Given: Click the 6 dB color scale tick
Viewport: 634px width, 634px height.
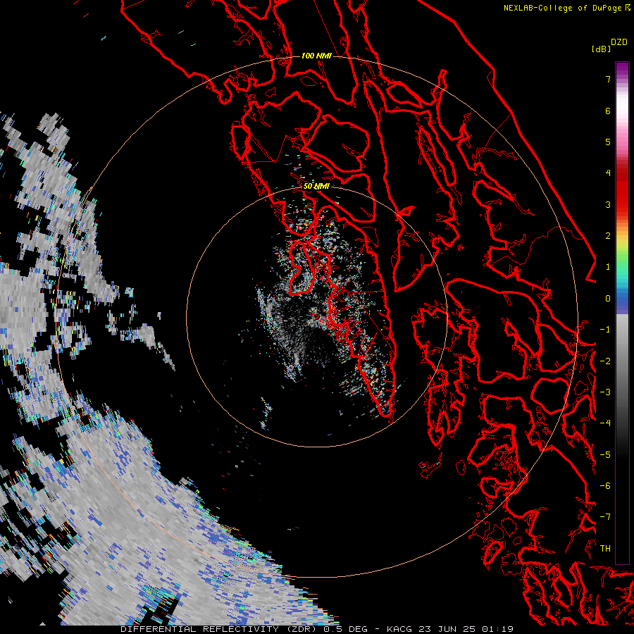Looking at the screenshot, I should click(x=608, y=111).
